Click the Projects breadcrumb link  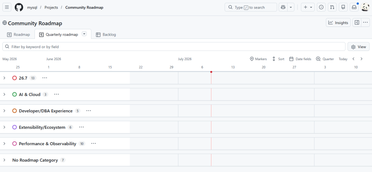[51, 7]
